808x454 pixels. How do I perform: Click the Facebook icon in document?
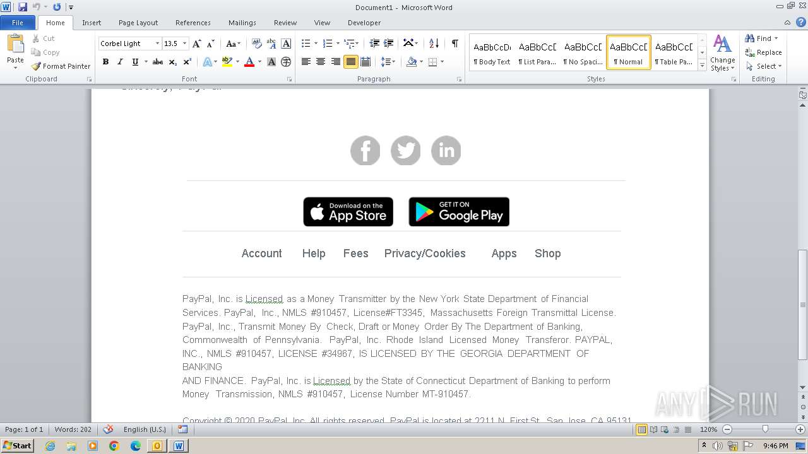pos(365,151)
